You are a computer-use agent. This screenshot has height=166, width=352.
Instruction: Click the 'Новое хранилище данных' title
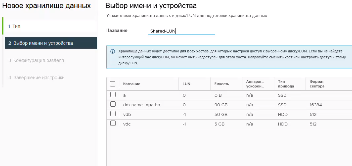point(46,6)
